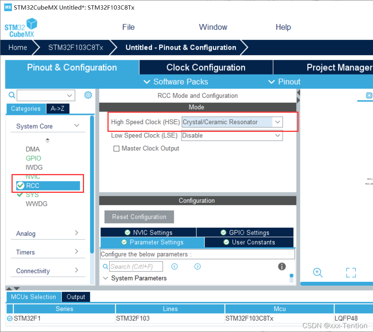Open the Help menu
This screenshot has width=373, height=332.
[283, 27]
